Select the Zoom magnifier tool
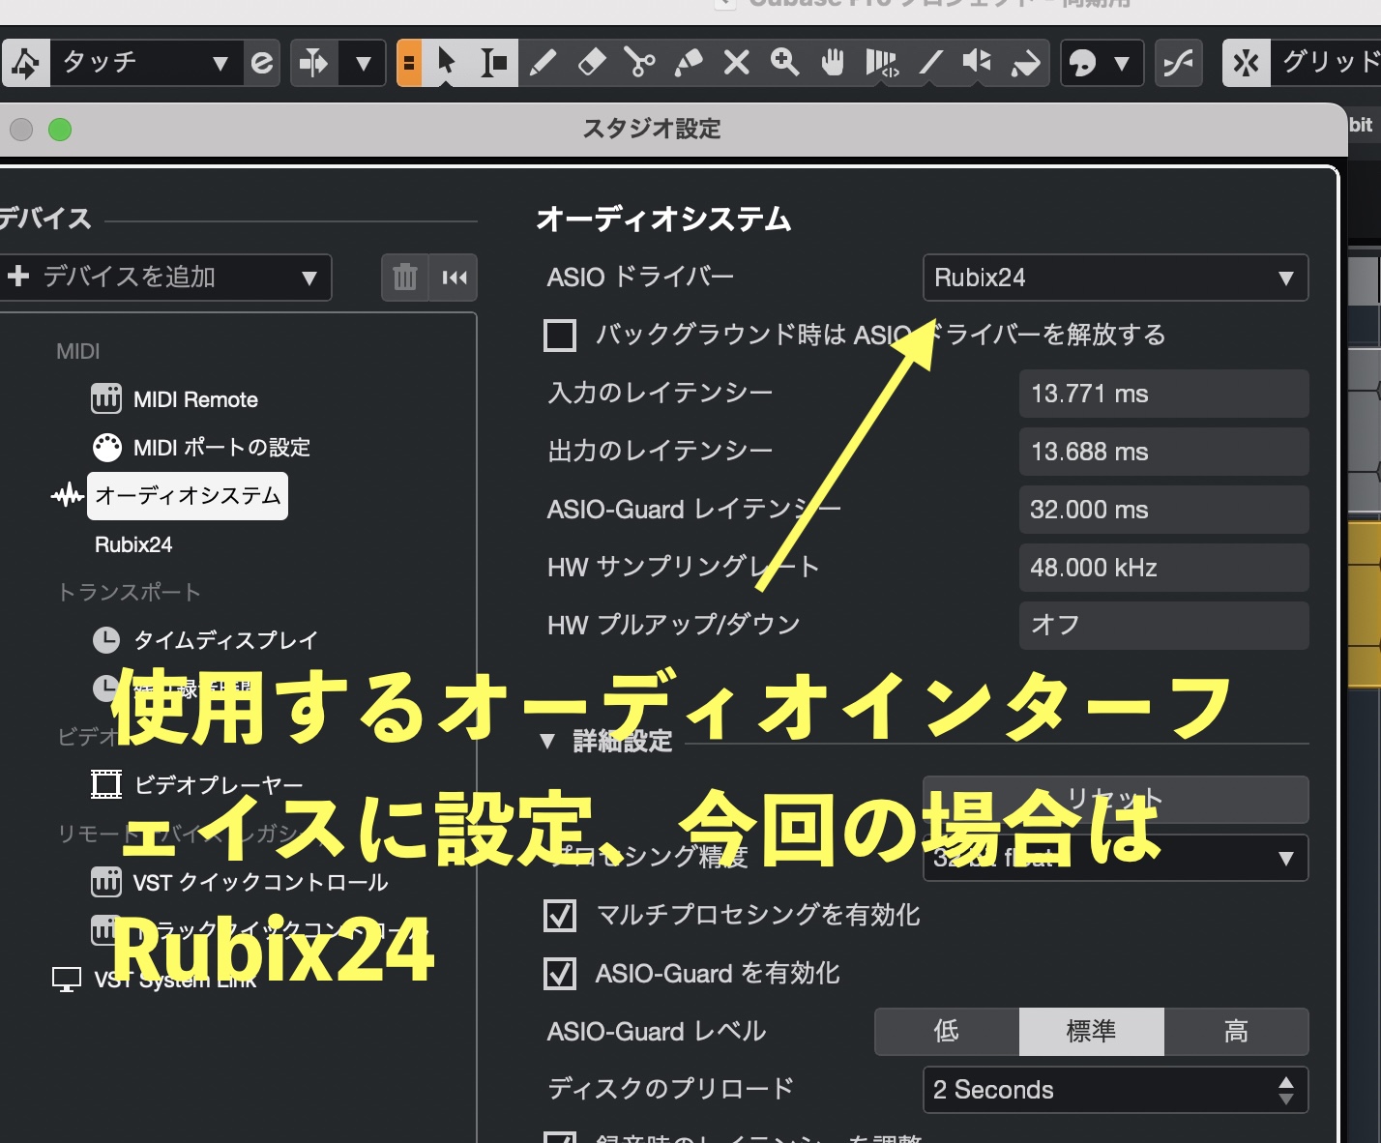1381x1143 pixels. (x=784, y=63)
